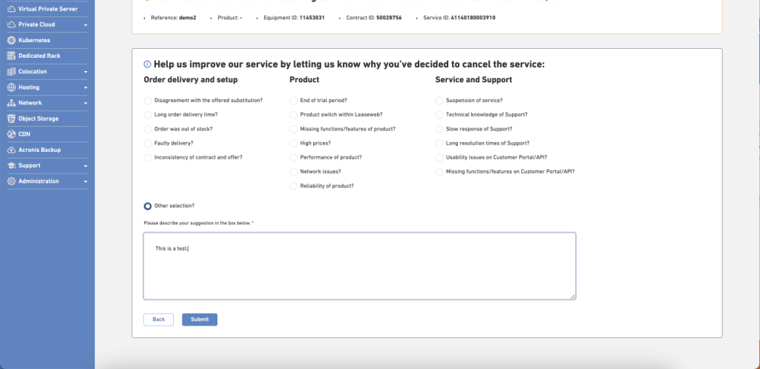Screen dimensions: 760x369
Task: Click the Contract ID 50028756 text
Action: tap(374, 18)
